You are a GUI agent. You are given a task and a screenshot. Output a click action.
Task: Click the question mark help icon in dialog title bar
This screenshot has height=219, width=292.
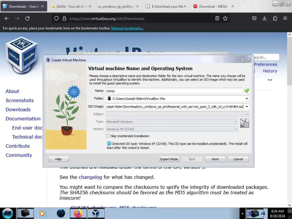[x=244, y=60]
